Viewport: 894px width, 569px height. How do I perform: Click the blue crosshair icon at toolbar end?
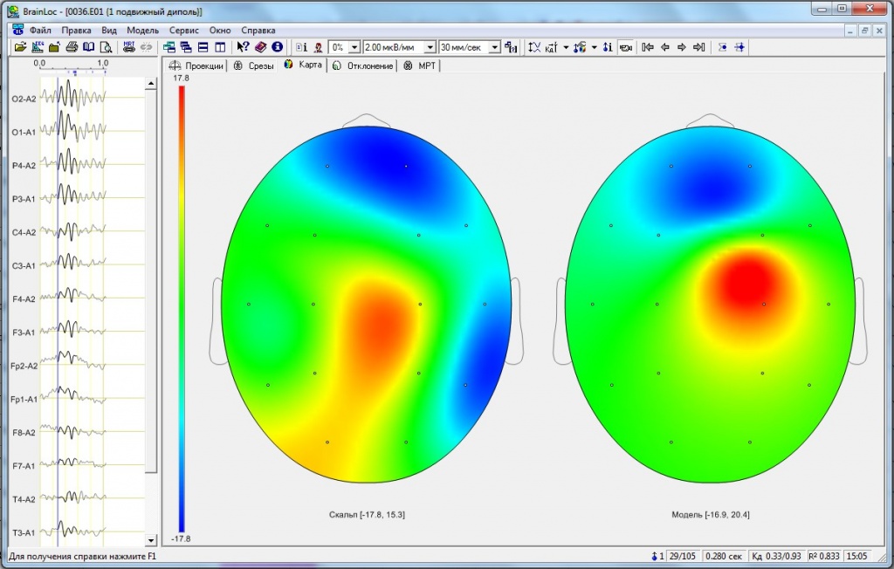coord(739,47)
